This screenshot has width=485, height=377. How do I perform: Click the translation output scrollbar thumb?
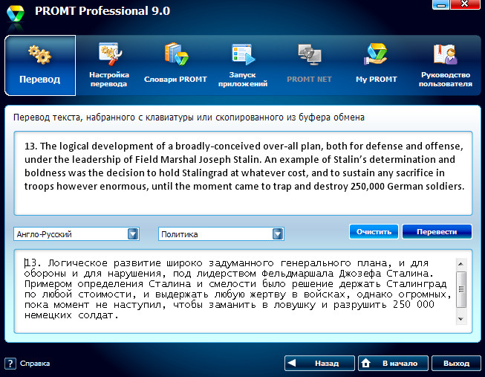[x=461, y=289]
